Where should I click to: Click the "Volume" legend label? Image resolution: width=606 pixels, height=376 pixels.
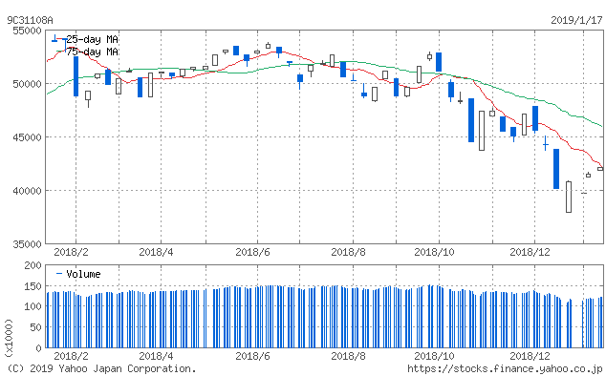pyautogui.click(x=83, y=274)
